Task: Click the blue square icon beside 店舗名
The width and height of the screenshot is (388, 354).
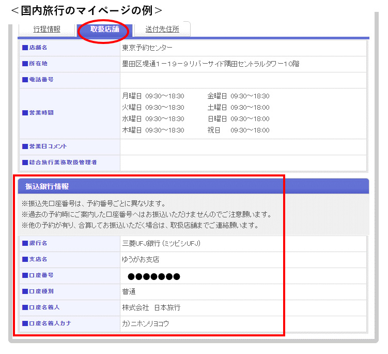Action: pos(25,48)
